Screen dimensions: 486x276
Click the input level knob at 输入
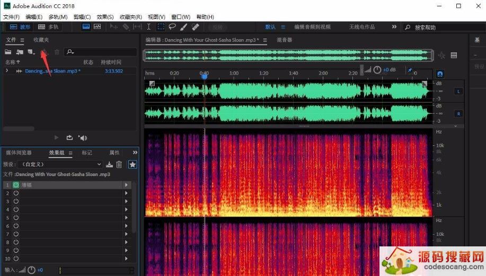pyautogui.click(x=31, y=270)
